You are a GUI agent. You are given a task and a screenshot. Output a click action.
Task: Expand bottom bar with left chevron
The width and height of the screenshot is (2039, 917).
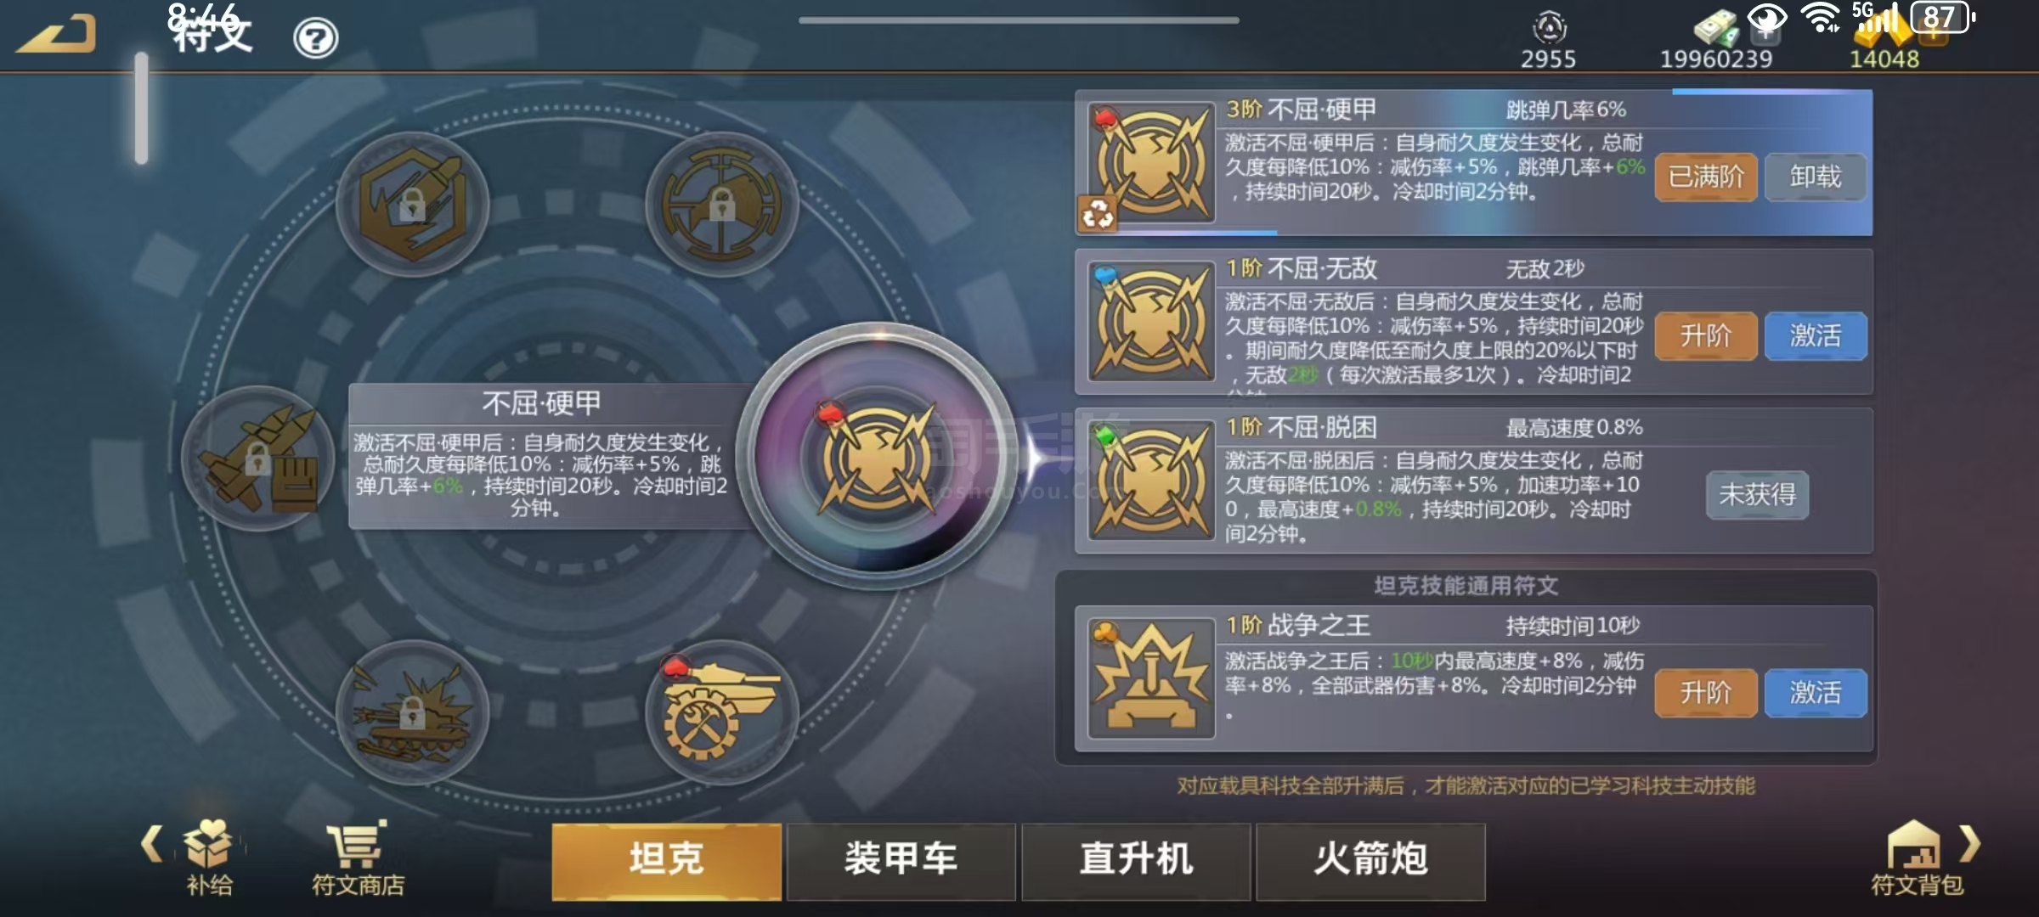click(x=152, y=843)
